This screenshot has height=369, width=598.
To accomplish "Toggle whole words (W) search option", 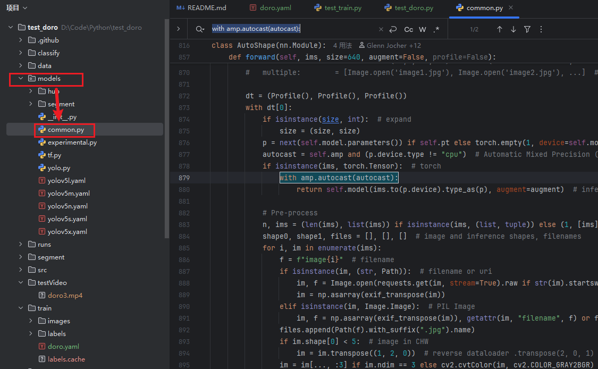I will (423, 29).
